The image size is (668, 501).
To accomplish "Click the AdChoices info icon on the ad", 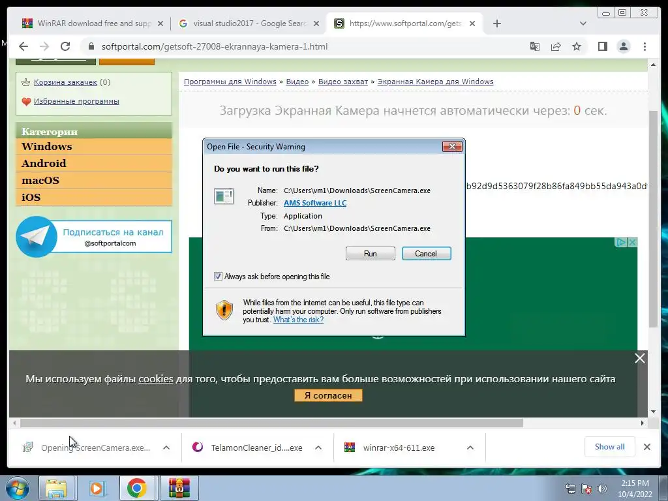I will (x=621, y=242).
